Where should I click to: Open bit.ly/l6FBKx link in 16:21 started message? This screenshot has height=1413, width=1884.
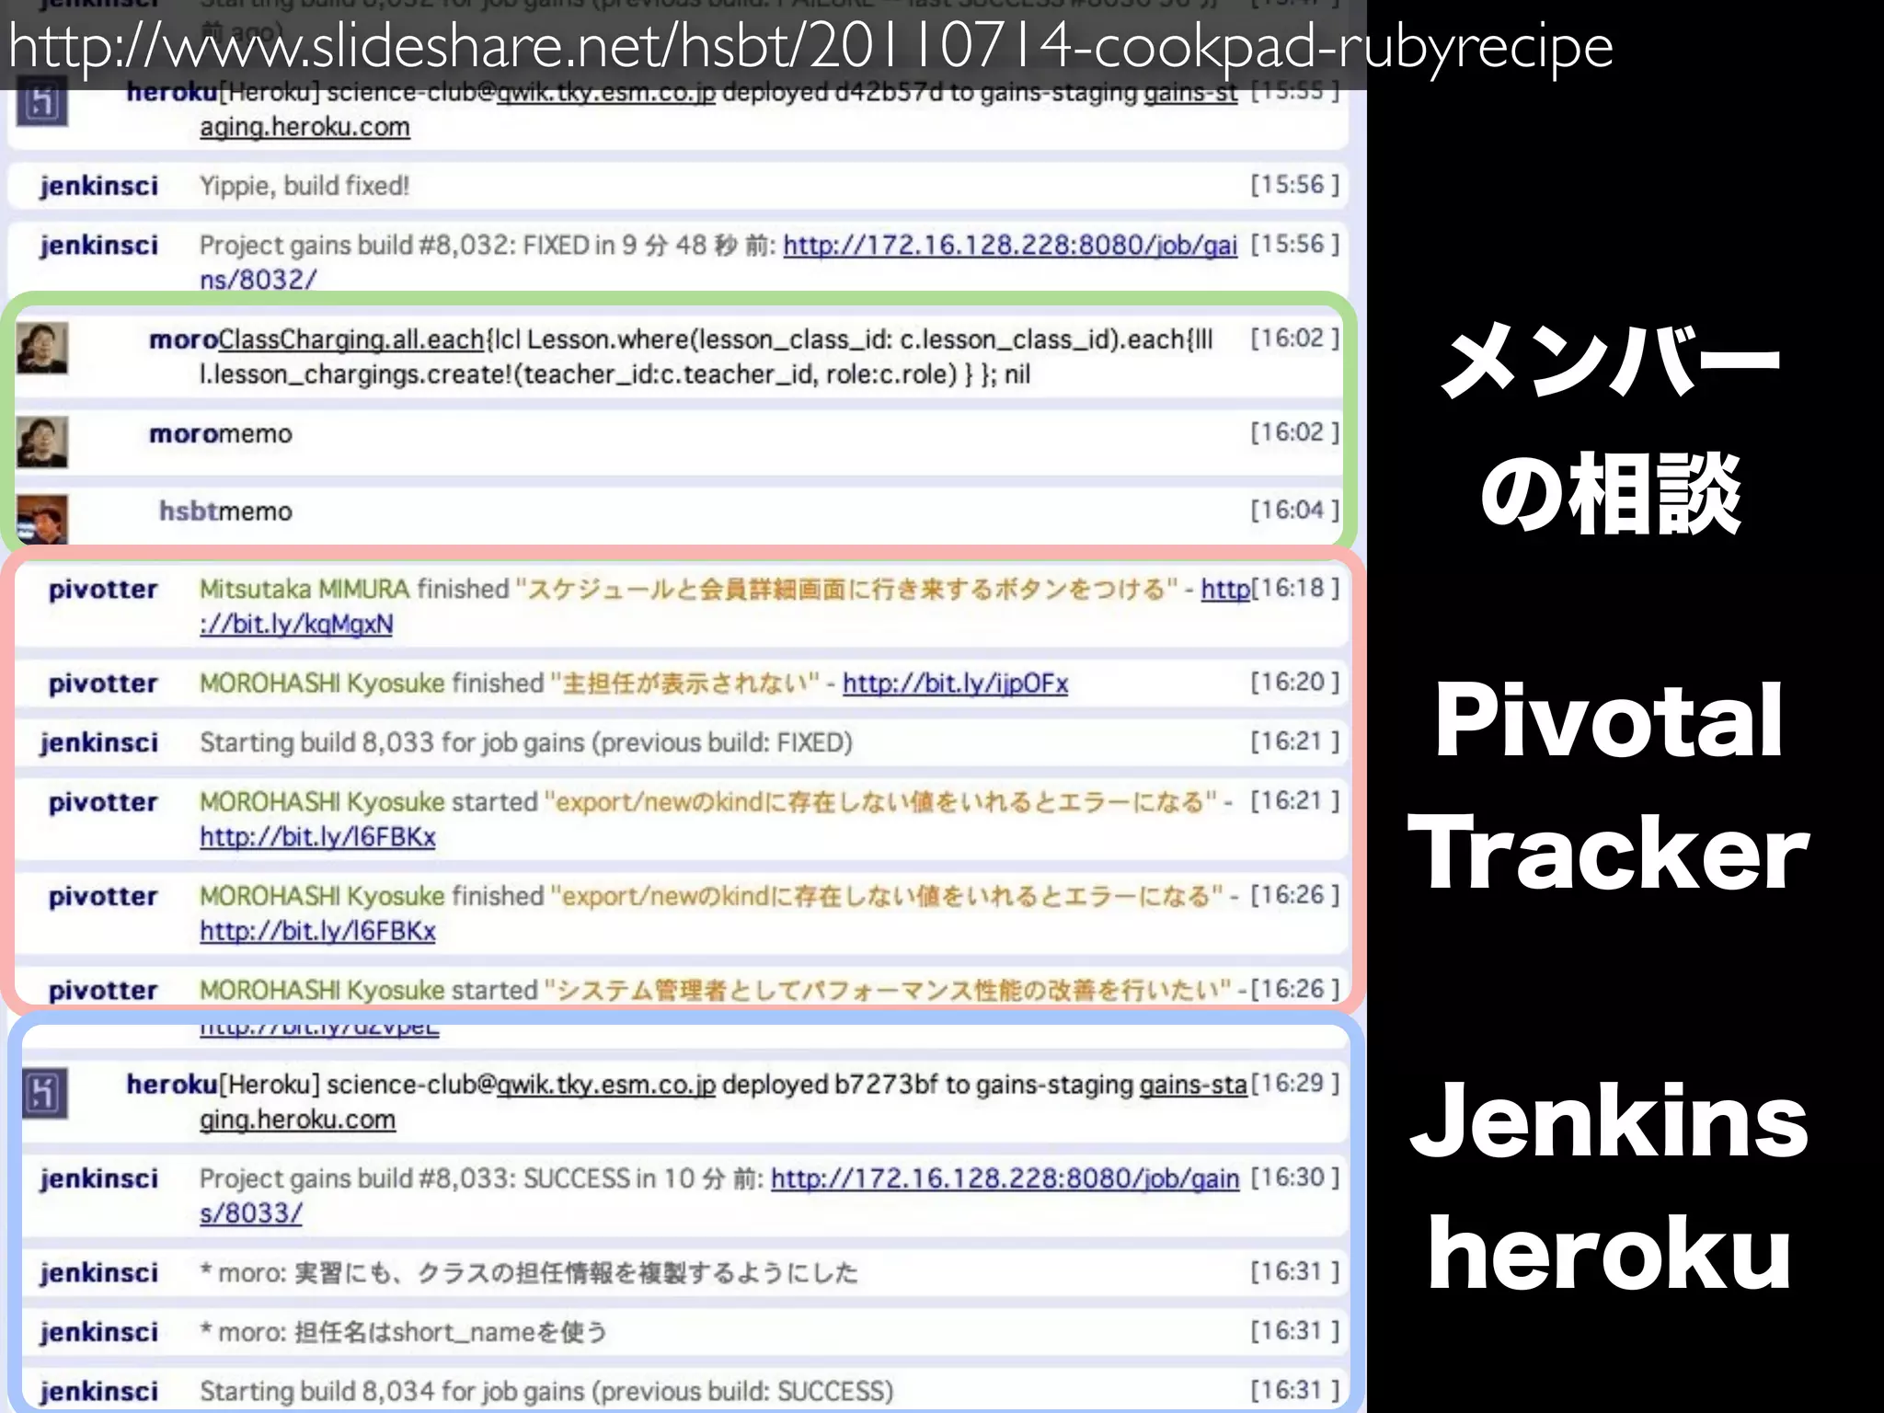click(317, 837)
